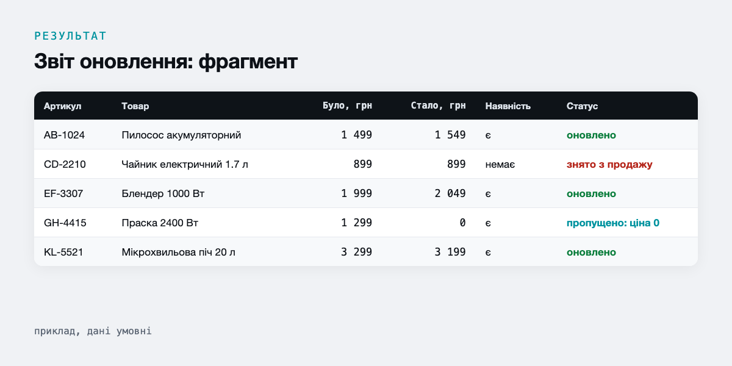Viewport: 732px width, 366px height.
Task: Click the 'Наявність' column header
Action: (x=508, y=106)
